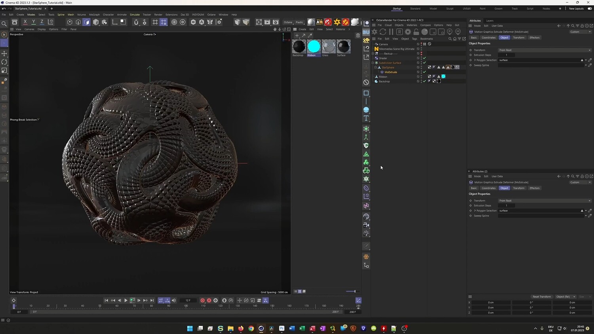Viewport: 594px width, 334px height.
Task: Open the search icon at top left
Action: (x=4, y=24)
